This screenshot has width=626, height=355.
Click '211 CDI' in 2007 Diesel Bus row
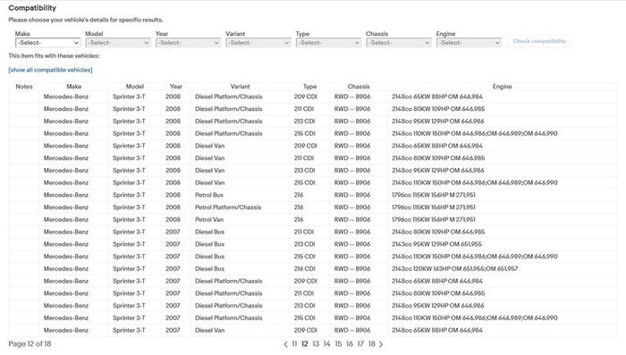pos(304,232)
